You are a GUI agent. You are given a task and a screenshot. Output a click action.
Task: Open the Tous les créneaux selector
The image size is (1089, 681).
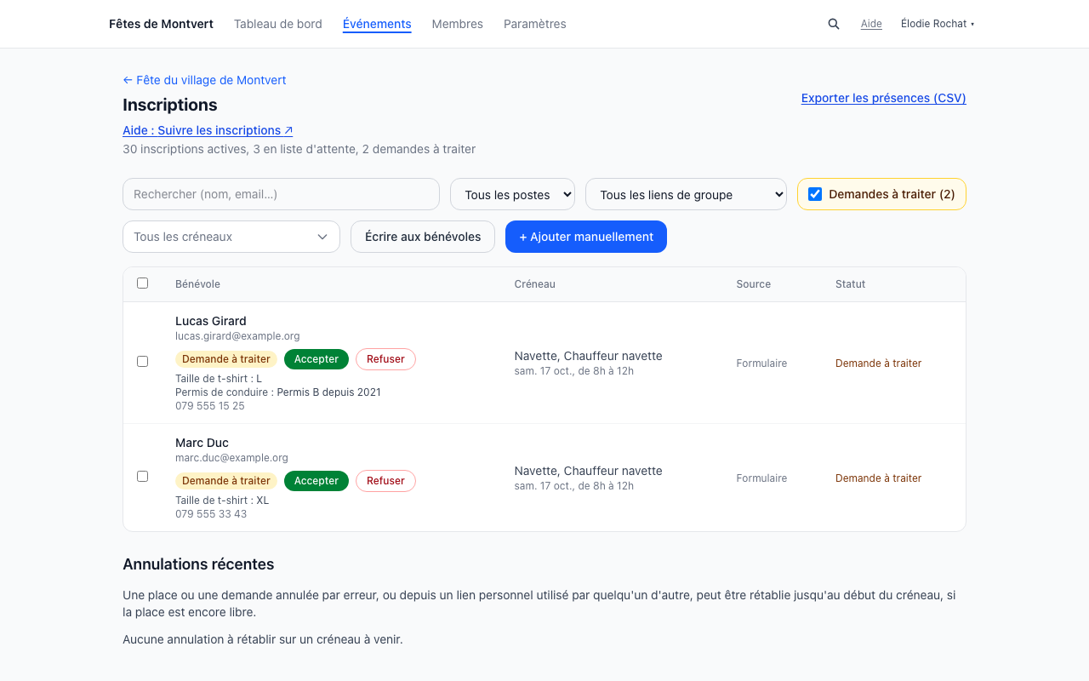[231, 237]
